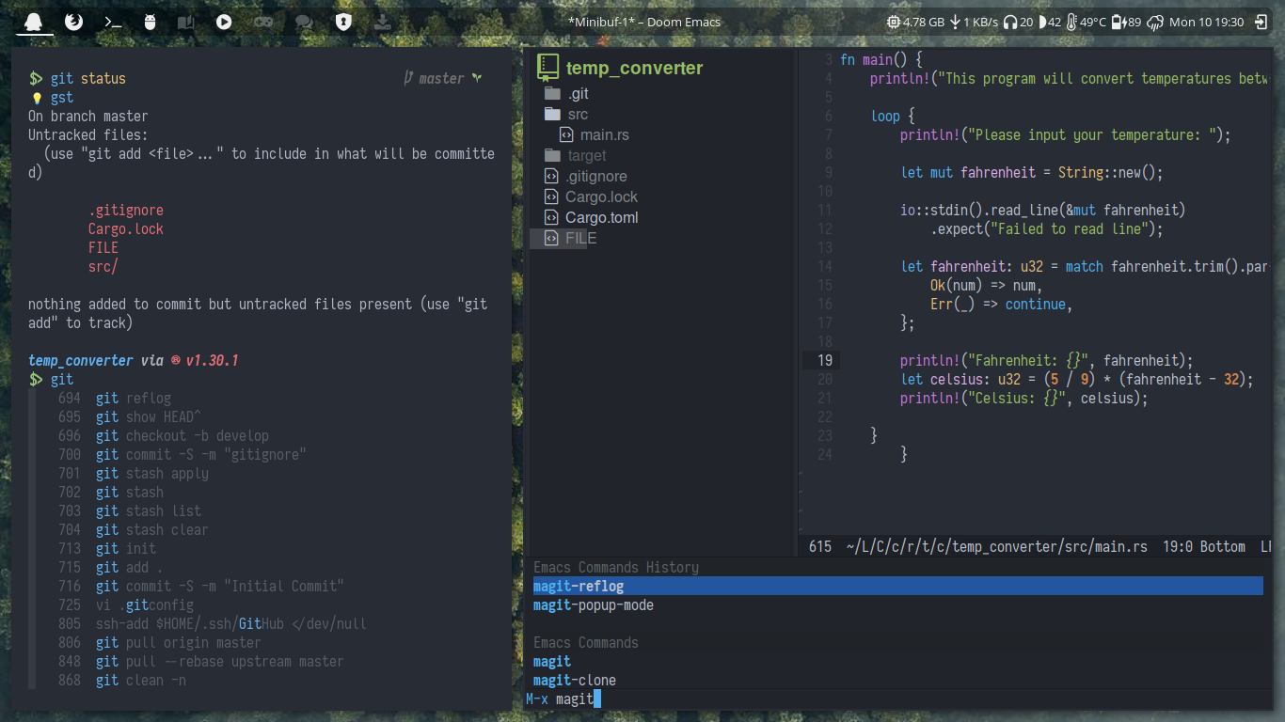Click the master branch indicator in terminal
The height and width of the screenshot is (722, 1285).
pos(442,79)
